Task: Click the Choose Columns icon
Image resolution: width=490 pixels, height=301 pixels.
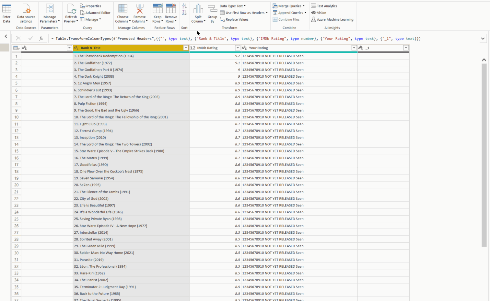Action: 123,9
